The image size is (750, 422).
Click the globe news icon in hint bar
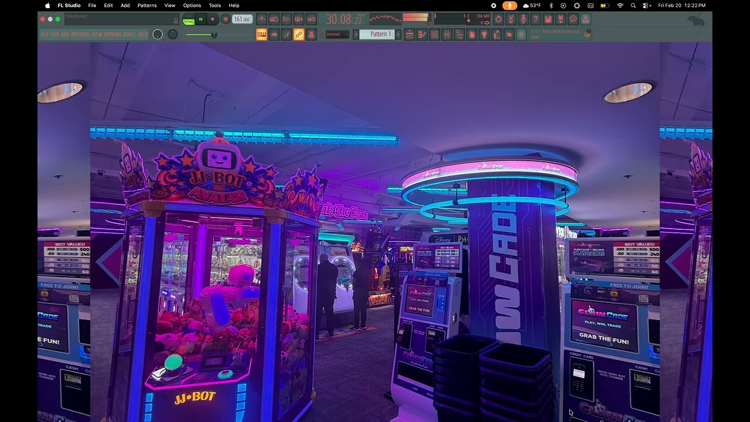point(587,34)
